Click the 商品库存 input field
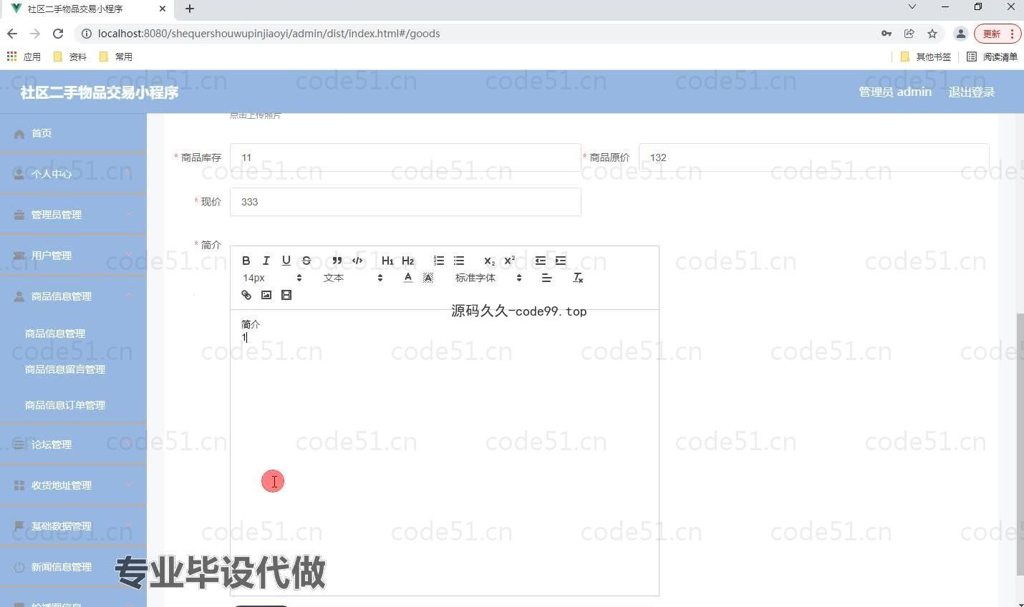 coord(405,157)
